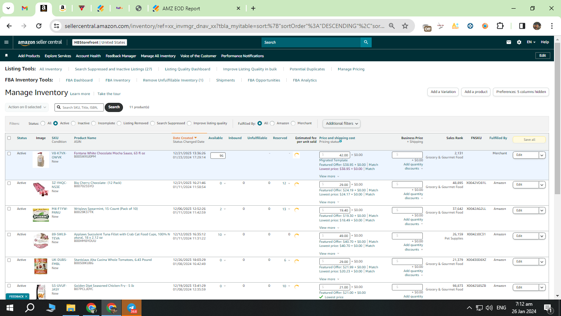Click the Pricing status info icon
This screenshot has height=316, width=561.
pos(340,141)
